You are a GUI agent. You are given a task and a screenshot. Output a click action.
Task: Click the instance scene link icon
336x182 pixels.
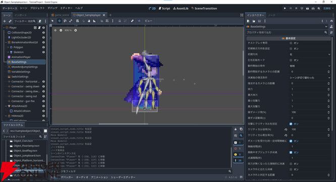point(10,21)
